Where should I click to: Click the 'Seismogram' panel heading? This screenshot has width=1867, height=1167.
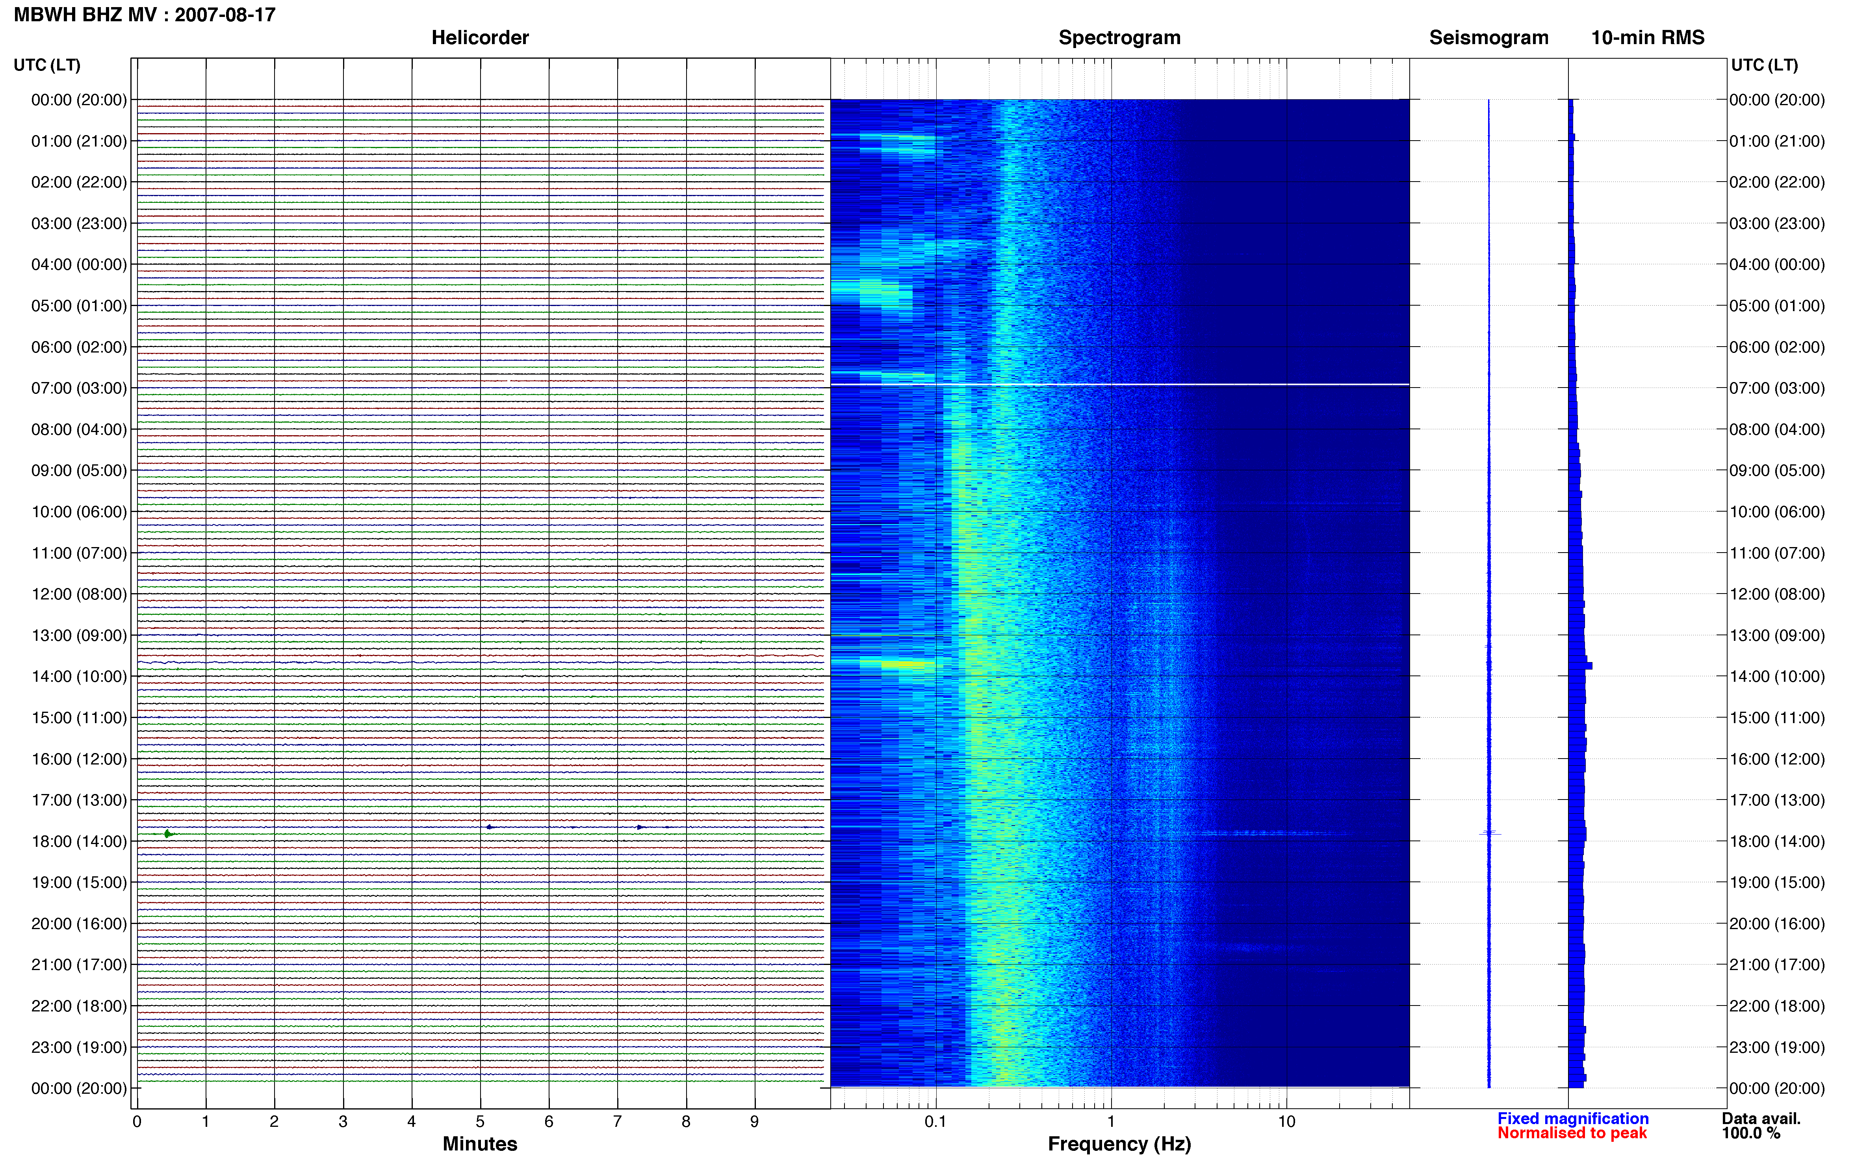[1488, 38]
